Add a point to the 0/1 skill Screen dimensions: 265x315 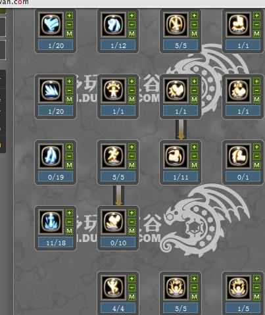(256, 147)
